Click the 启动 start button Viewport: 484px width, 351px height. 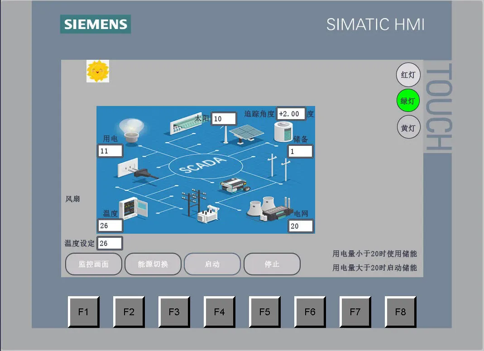tap(212, 264)
